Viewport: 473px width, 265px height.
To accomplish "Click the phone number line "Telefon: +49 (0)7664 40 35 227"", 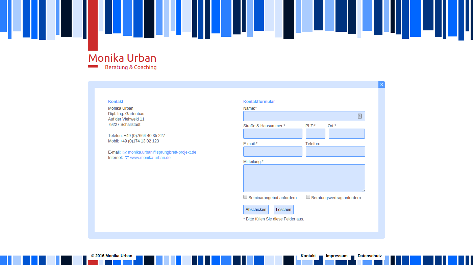I will 136,136.
